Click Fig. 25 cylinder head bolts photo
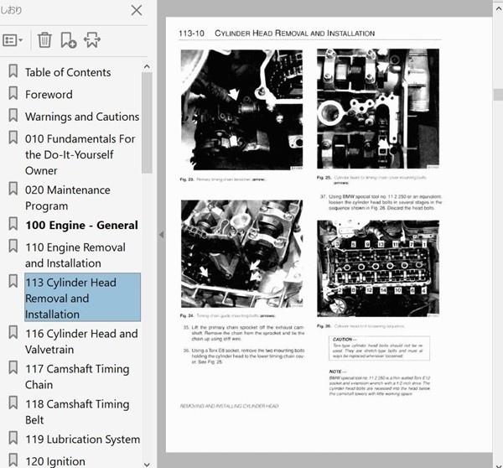Viewport: 503px width, 468px height. click(x=378, y=108)
